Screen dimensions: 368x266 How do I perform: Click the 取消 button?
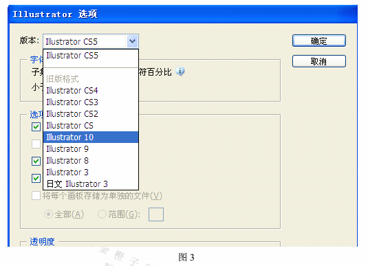coord(319,61)
